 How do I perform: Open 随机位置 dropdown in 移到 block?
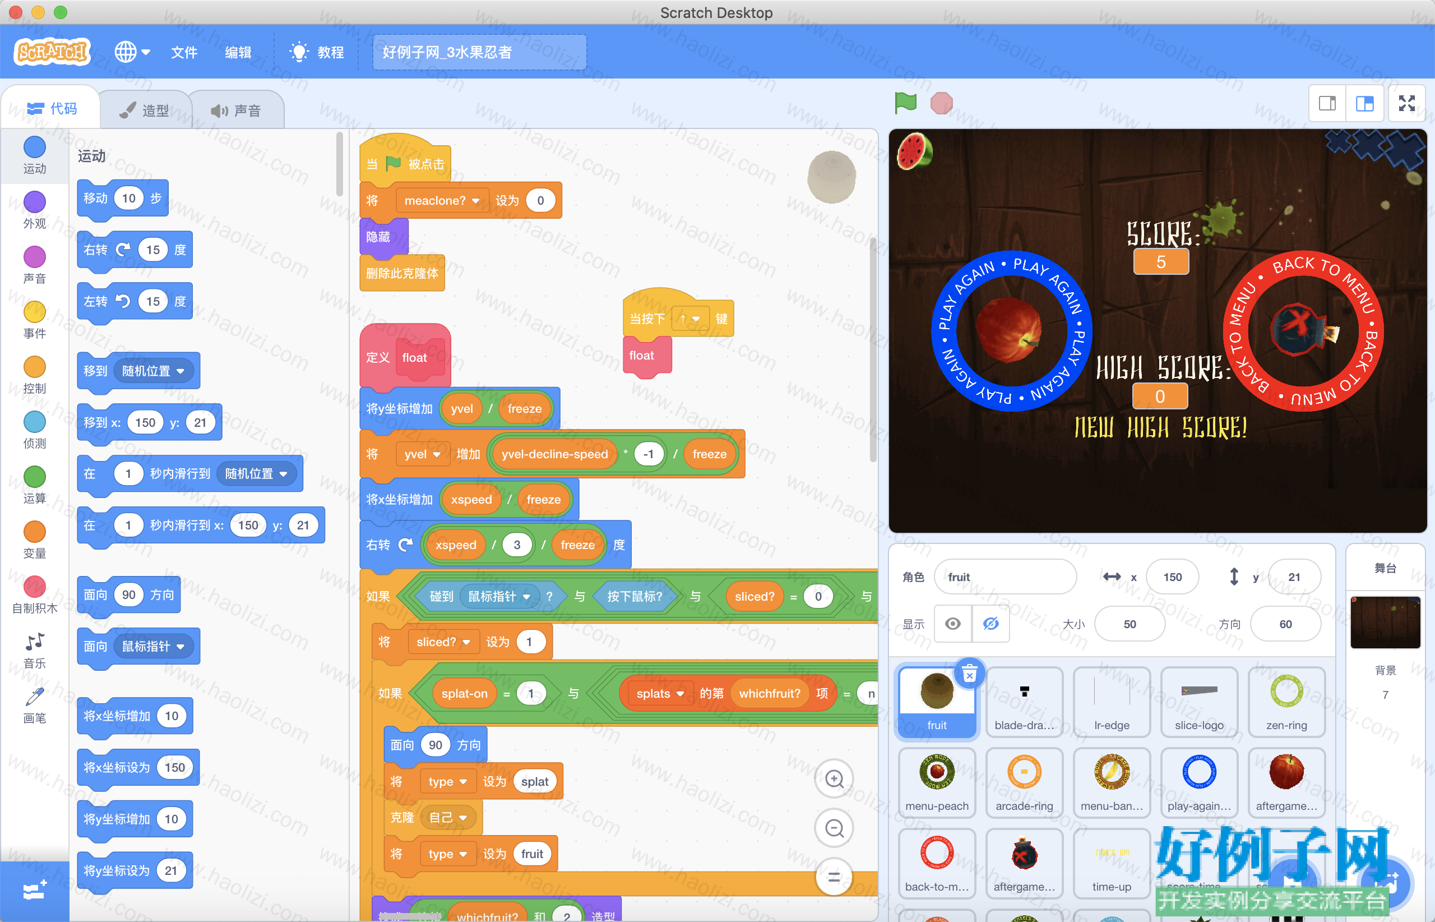click(152, 371)
